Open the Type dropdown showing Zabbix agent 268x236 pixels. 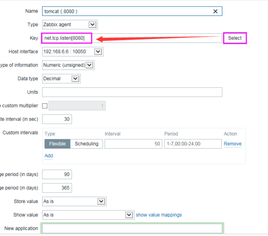tap(70, 25)
